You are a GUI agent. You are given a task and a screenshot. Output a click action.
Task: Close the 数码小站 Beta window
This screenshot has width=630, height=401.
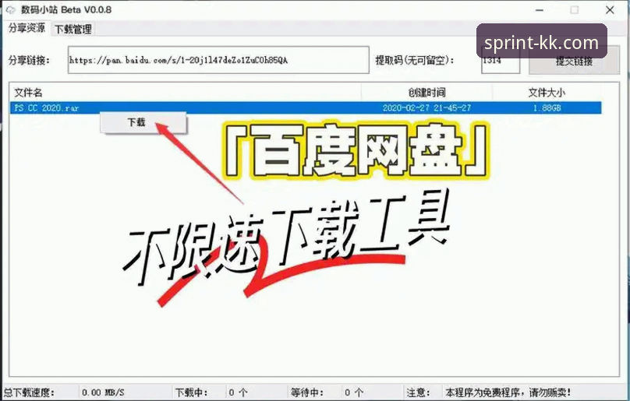pyautogui.click(x=610, y=10)
